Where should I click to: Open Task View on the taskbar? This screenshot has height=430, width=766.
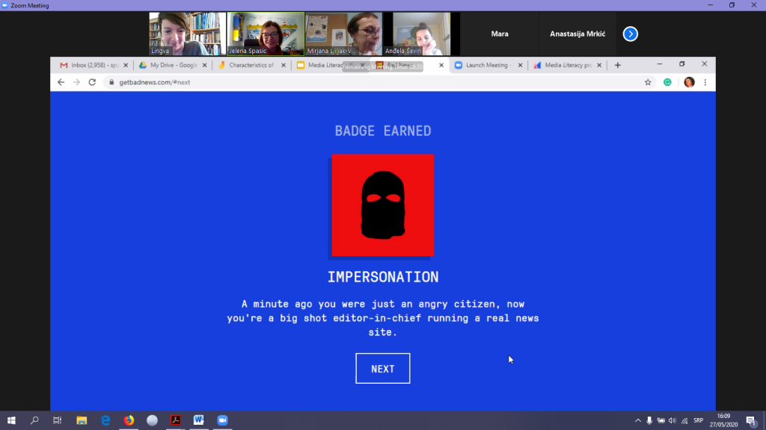57,420
